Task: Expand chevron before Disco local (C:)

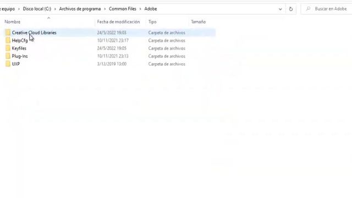Action: point(19,9)
